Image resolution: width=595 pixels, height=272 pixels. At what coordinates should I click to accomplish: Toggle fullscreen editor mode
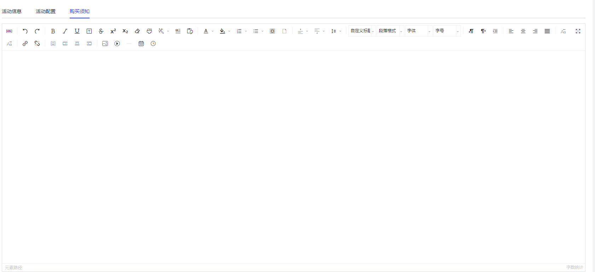point(578,31)
